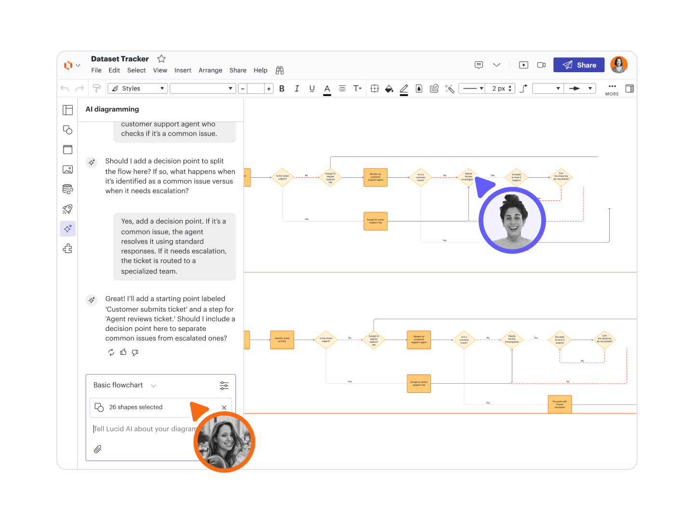Image resolution: width=694 pixels, height=520 pixels.
Task: Open the Insert menu
Action: (183, 70)
